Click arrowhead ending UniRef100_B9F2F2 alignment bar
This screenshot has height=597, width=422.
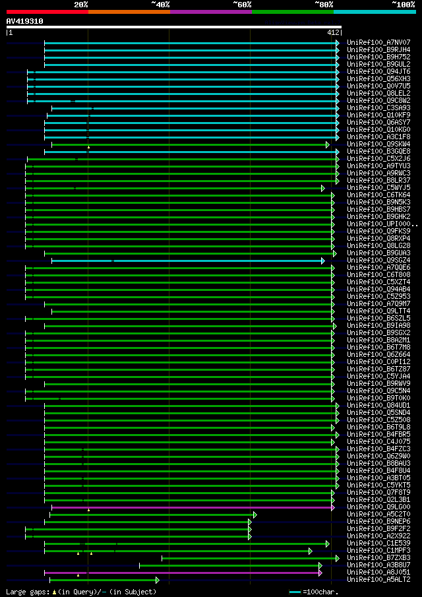[250, 529]
